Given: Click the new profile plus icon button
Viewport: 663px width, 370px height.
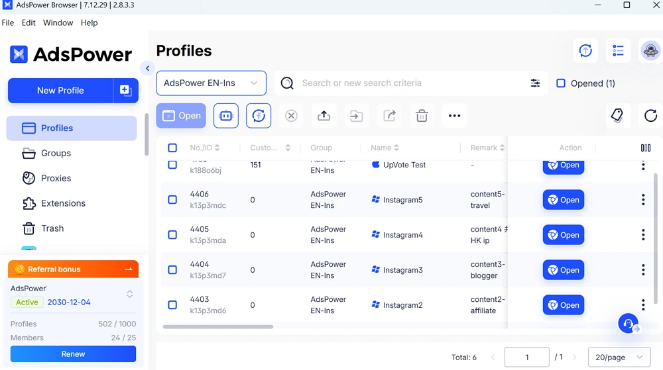Looking at the screenshot, I should tap(126, 91).
